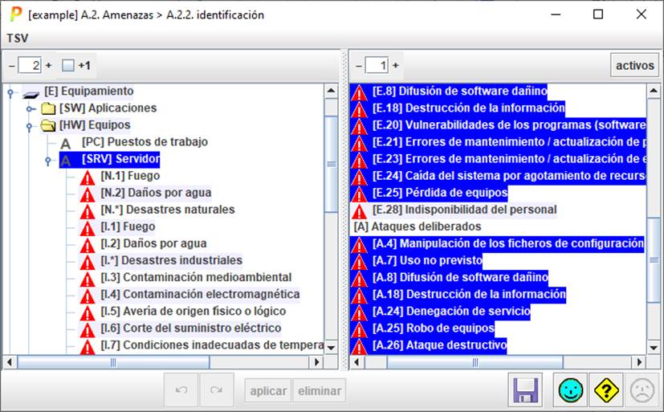Image resolution: width=664 pixels, height=412 pixels.
Task: Open the yellow question mark help icon
Action: click(605, 391)
